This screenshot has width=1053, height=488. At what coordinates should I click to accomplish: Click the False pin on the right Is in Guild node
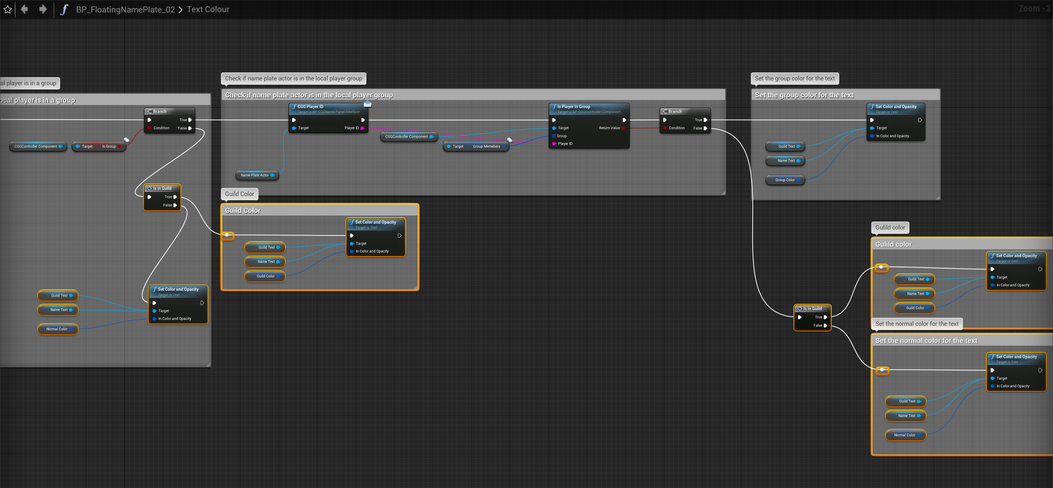coord(825,326)
